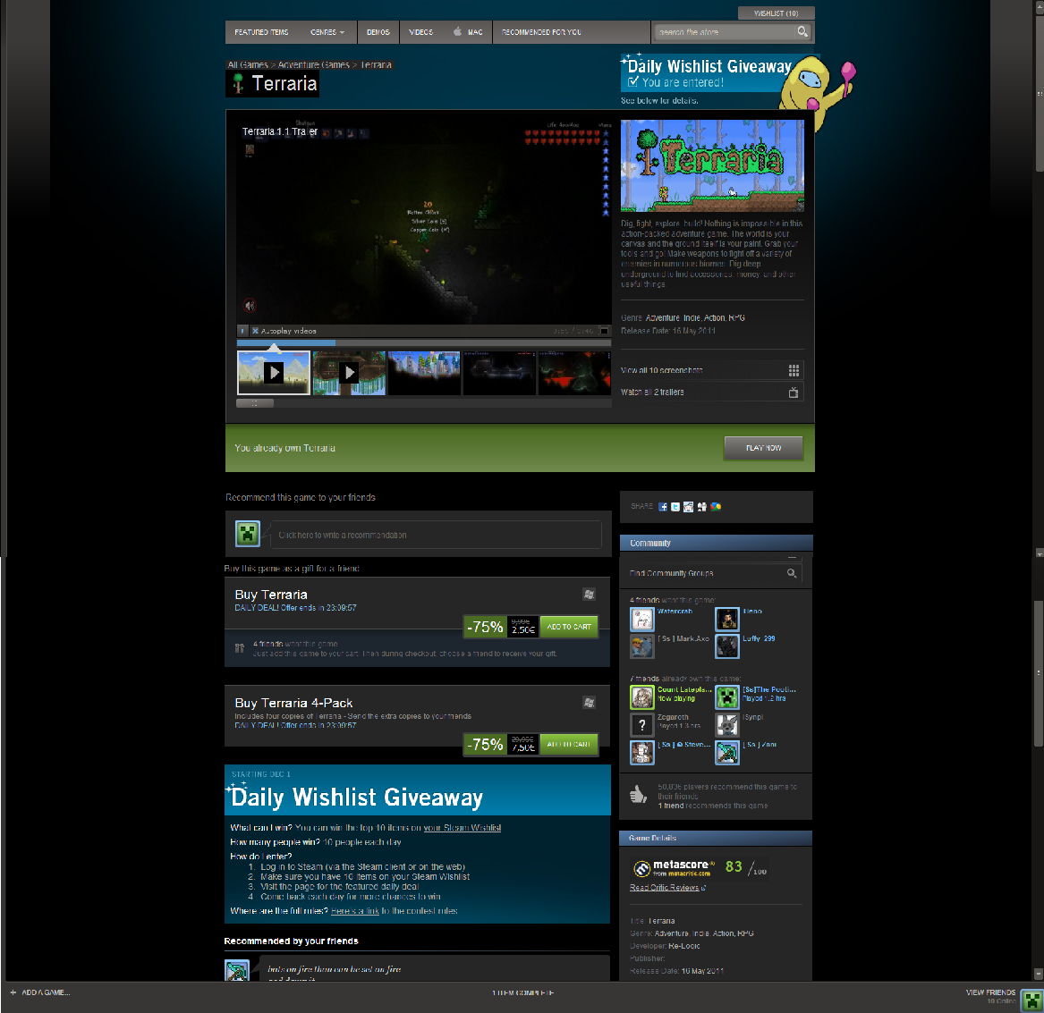Mute the trailer with the speaker icon

pyautogui.click(x=250, y=306)
